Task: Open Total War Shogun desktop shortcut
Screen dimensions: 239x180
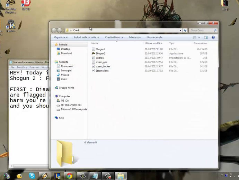Action: point(11,7)
